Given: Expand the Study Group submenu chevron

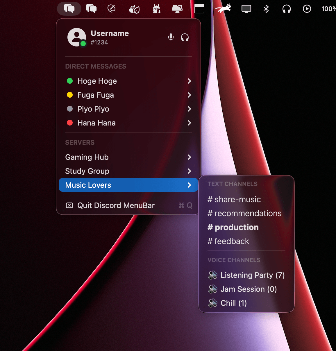Looking at the screenshot, I should pyautogui.click(x=189, y=171).
